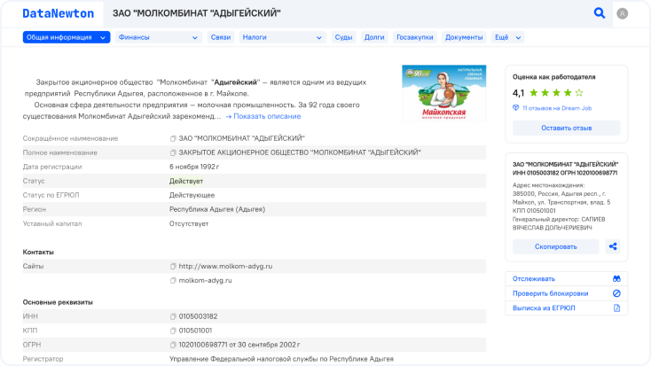Screen dimensions: 651x366
Task: Open the Госзакупки tab
Action: 415,37
